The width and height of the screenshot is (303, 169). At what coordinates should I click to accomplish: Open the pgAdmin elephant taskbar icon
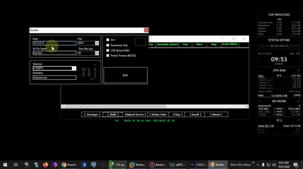pos(94,164)
